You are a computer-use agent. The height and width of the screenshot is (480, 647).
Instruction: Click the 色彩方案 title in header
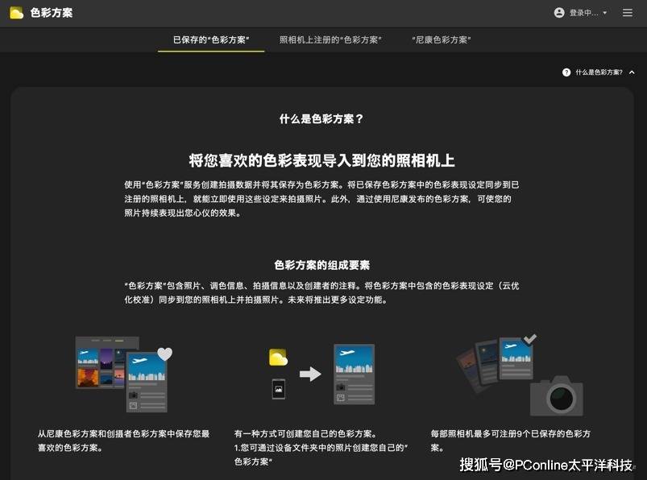(x=51, y=13)
